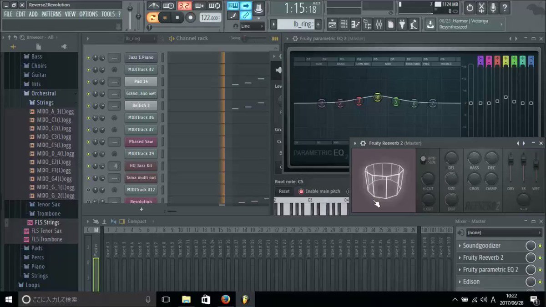
Task: Click the browser plugin database speaker icon
Action: pos(64,46)
